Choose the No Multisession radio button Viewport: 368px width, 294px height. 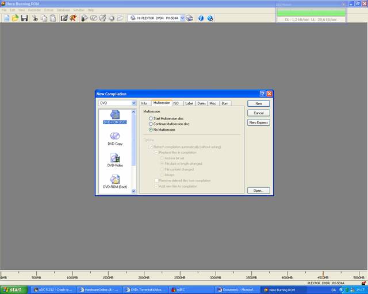(x=151, y=130)
